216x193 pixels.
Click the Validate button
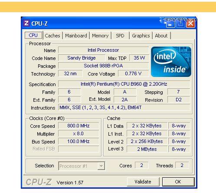point(143,182)
